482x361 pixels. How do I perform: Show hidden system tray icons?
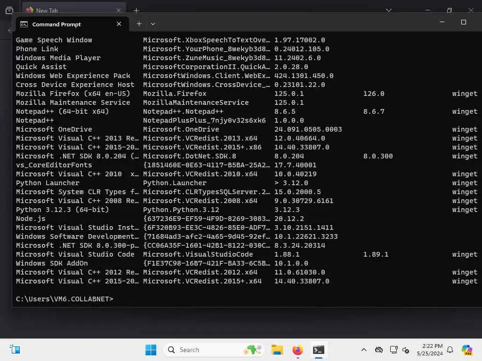click(x=364, y=350)
